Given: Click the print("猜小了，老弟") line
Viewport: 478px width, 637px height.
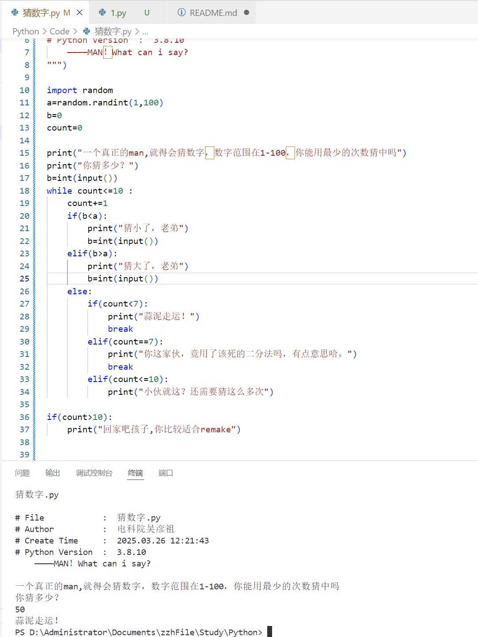Looking at the screenshot, I should point(138,228).
